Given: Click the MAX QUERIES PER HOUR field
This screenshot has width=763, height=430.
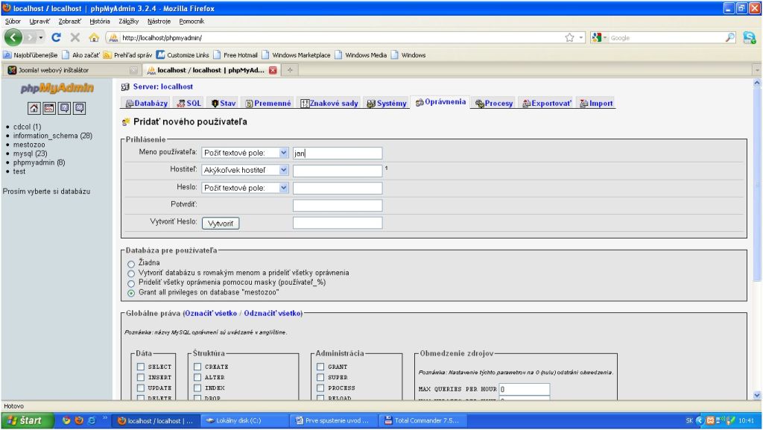Looking at the screenshot, I should (x=525, y=389).
